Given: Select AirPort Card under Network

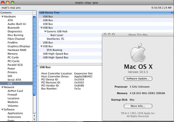Looking at the screenshot, I should click(16, 91).
